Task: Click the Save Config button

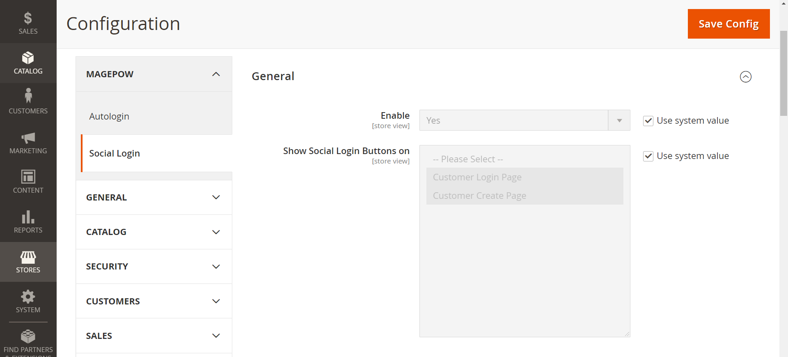Action: click(x=728, y=24)
